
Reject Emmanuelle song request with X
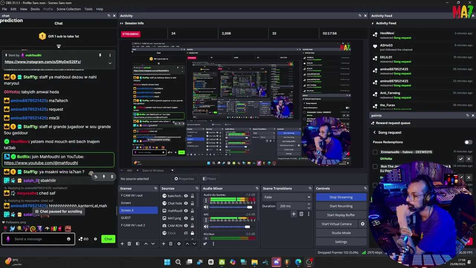click(469, 159)
